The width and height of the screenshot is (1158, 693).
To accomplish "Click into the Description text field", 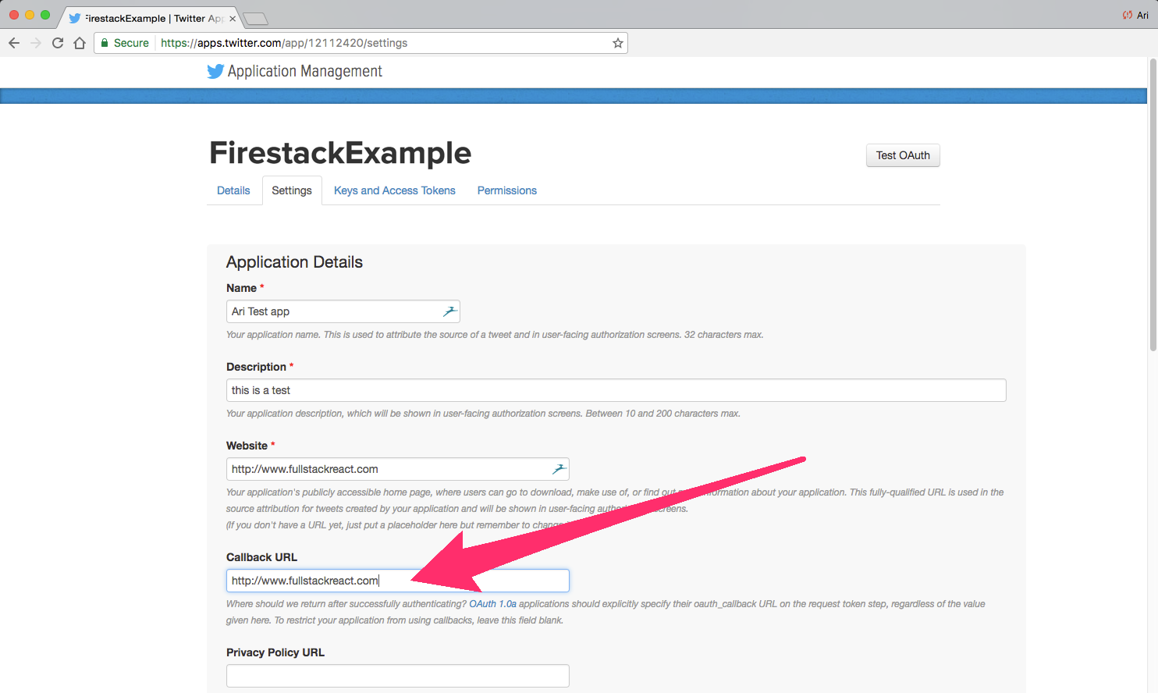I will coord(616,390).
